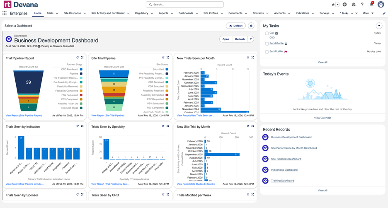Click the global create plus icon
The height and width of the screenshot is (208, 388).
344,5
